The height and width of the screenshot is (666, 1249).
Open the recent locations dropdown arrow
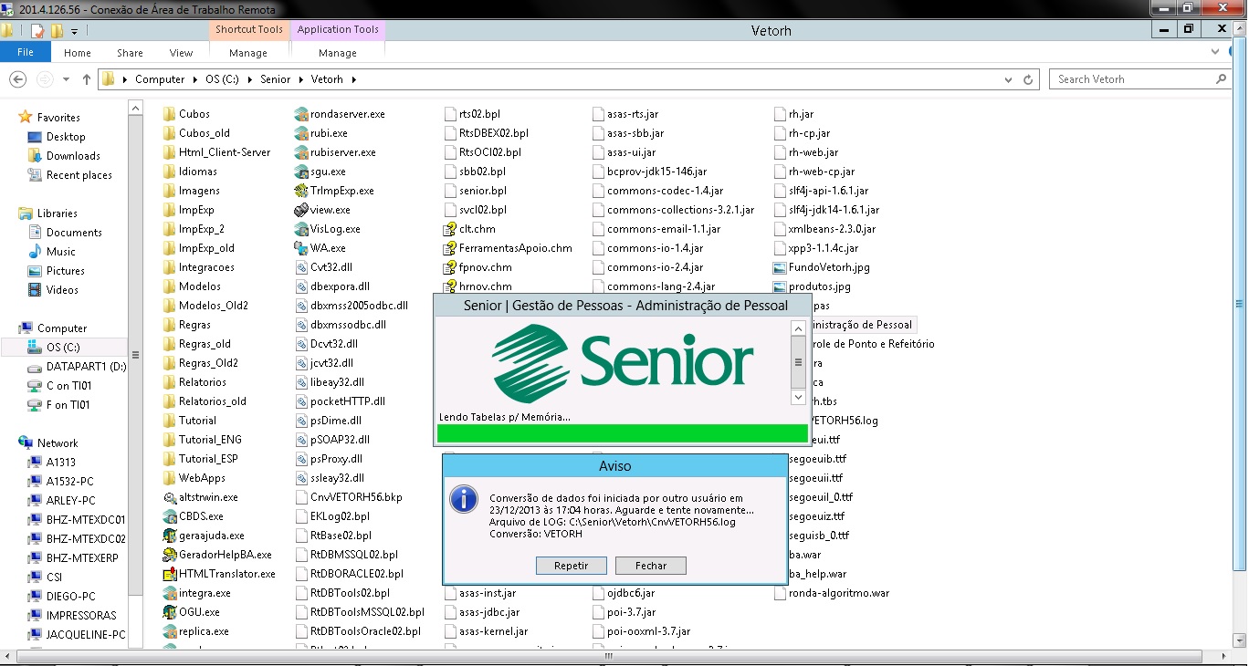click(x=65, y=79)
